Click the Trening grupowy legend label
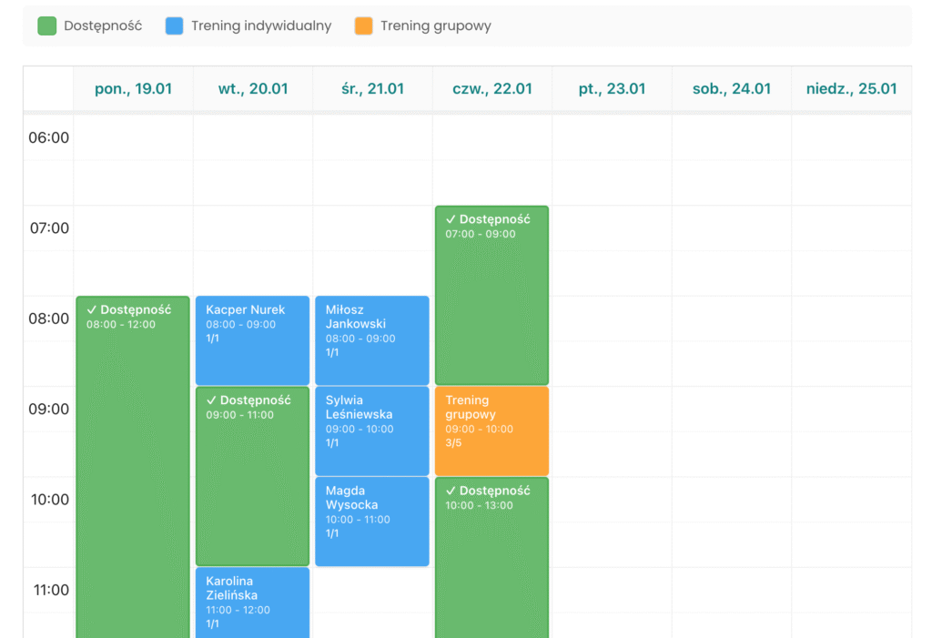This screenshot has width=932, height=638. point(436,26)
